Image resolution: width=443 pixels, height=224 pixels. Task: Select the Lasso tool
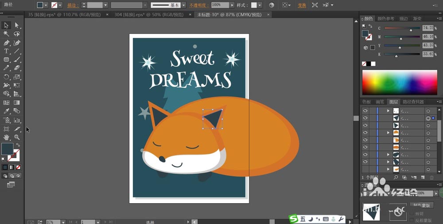(17, 34)
